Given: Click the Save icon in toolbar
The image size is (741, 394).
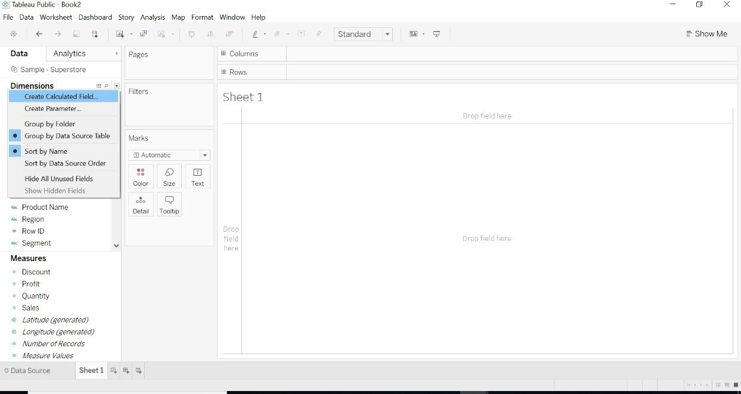Looking at the screenshot, I should click(x=76, y=34).
